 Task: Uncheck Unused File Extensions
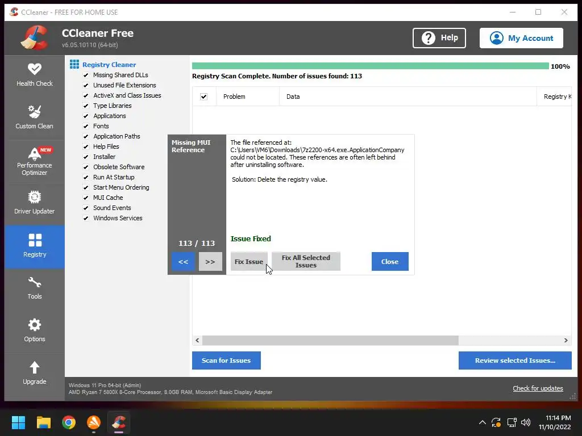(86, 85)
